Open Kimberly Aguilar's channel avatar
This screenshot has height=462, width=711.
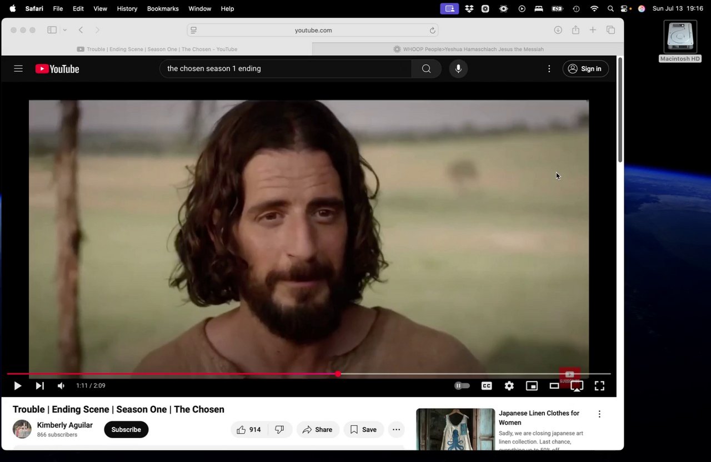(22, 429)
